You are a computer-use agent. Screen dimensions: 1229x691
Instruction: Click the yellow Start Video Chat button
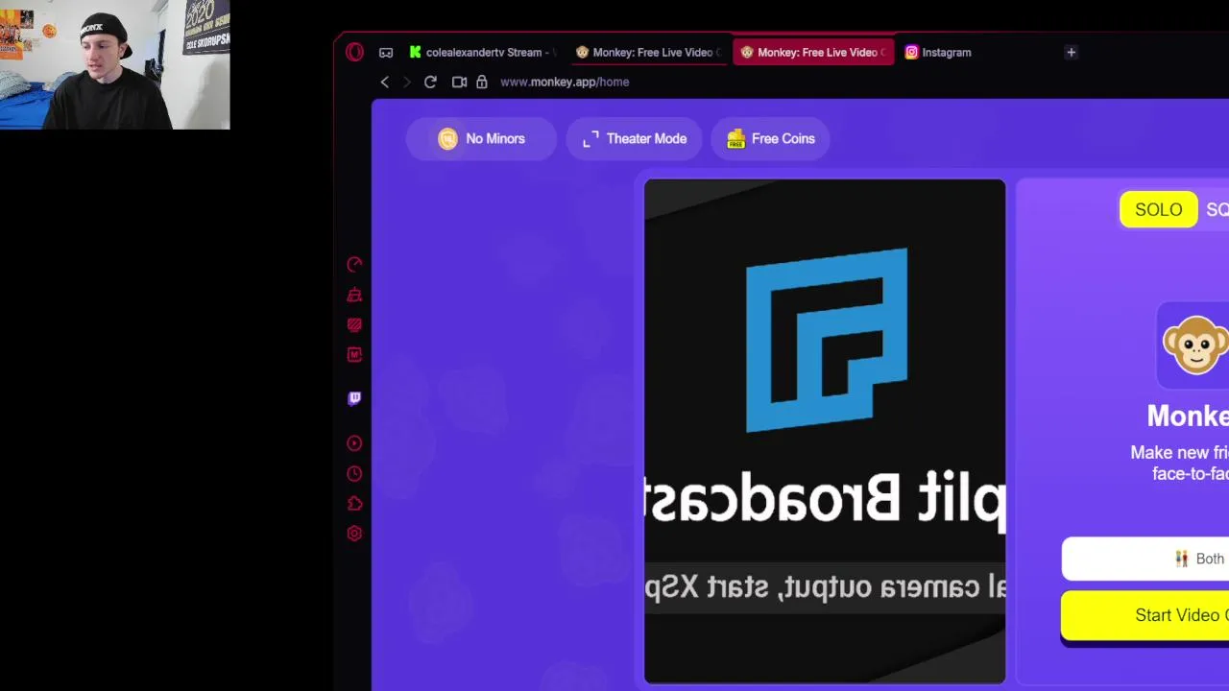pos(1145,615)
